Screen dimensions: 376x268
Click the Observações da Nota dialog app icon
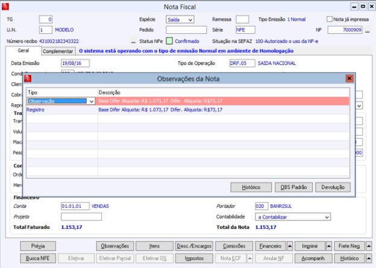(28, 78)
